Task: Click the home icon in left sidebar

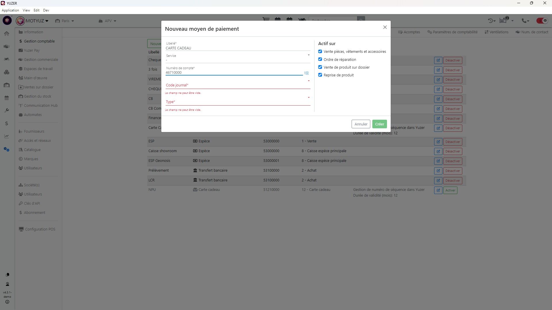Action: [x=7, y=34]
